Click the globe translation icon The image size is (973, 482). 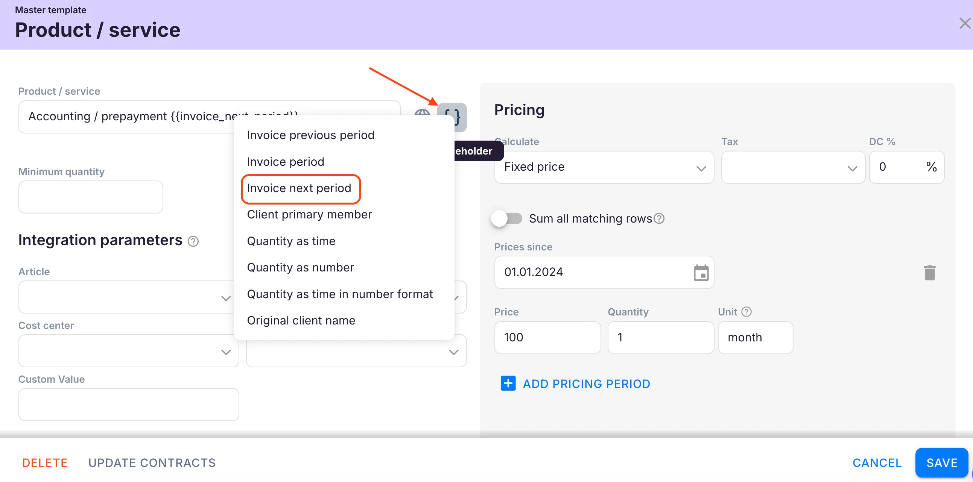click(x=421, y=112)
